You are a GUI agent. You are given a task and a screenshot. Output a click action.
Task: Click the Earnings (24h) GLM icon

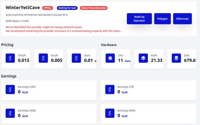10,89
